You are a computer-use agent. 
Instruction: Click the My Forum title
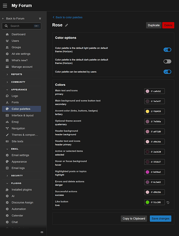coord(22,6)
